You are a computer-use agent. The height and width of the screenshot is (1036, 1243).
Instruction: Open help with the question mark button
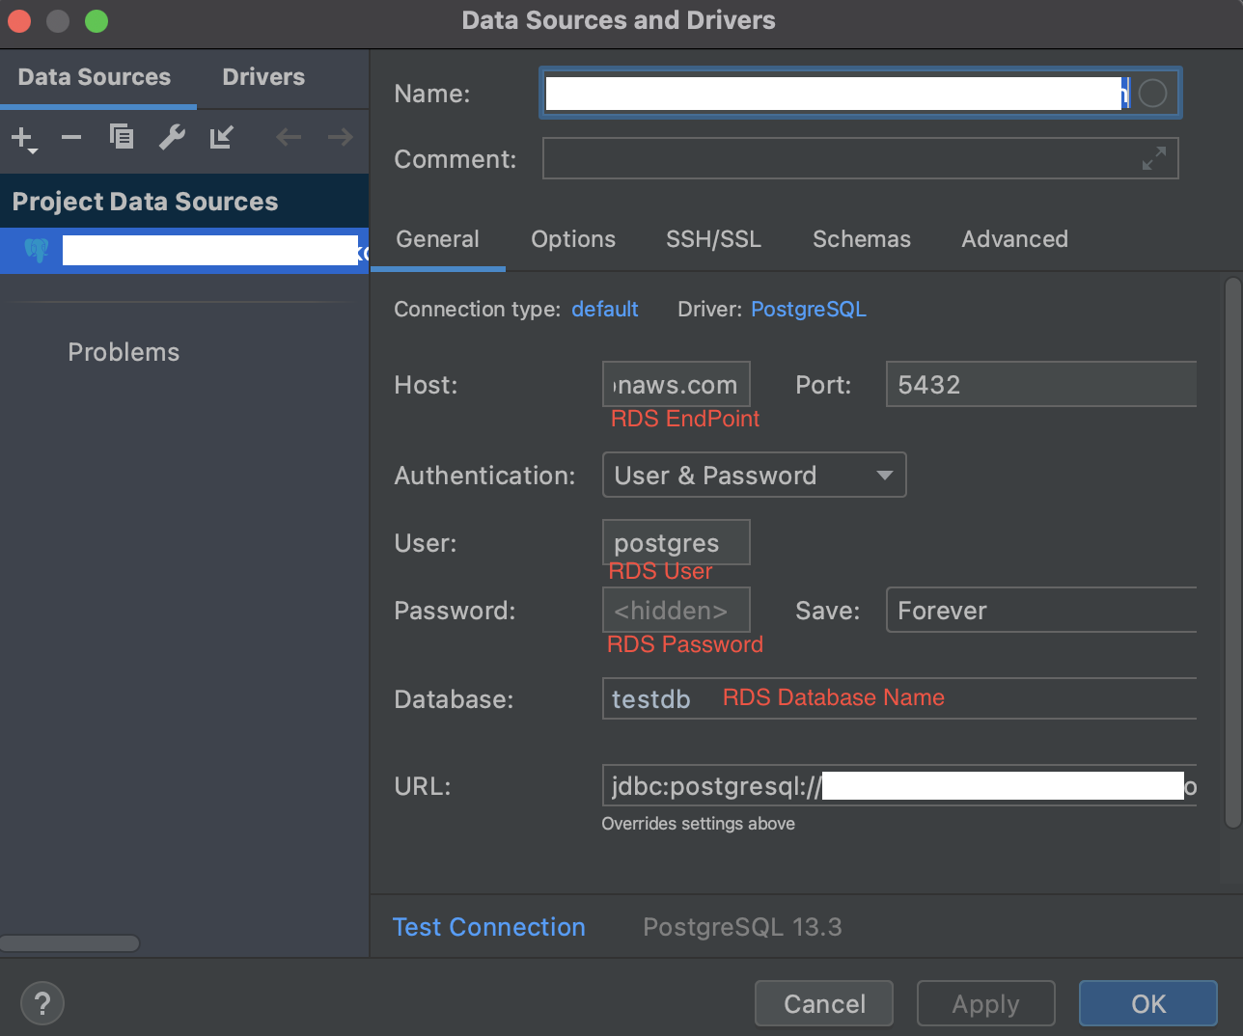click(42, 1003)
